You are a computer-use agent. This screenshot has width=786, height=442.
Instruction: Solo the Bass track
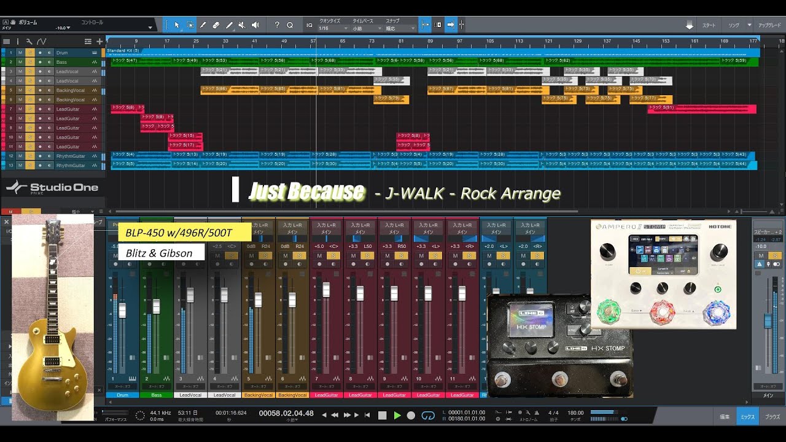click(x=29, y=62)
